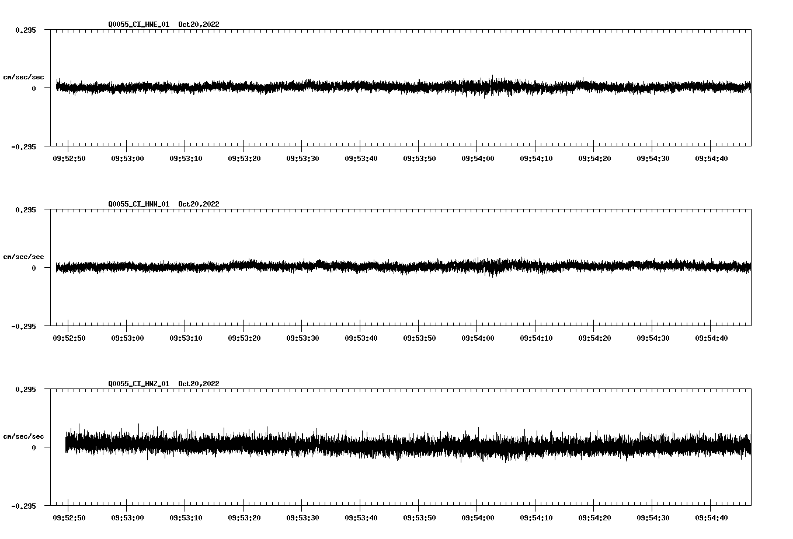Screen dimensions: 793x539
Task: Click zero axis label of HNE plot
Action: [x=34, y=89]
